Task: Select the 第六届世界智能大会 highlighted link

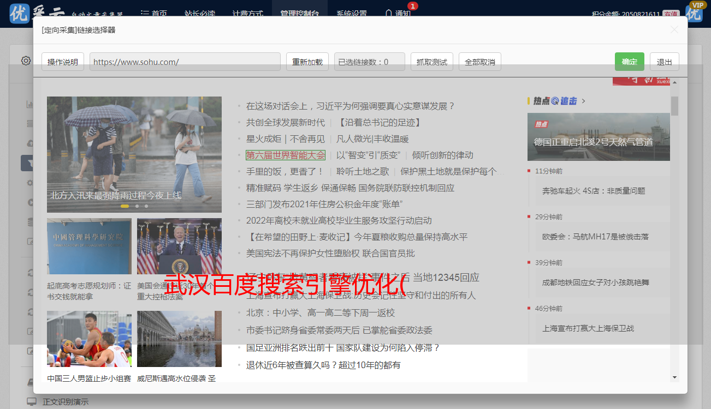Action: click(286, 155)
